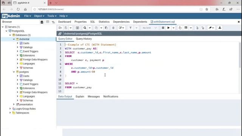Image resolution: width=242 pixels, height=136 pixels.
Task: Open the Notifications output tab
Action: point(111,97)
